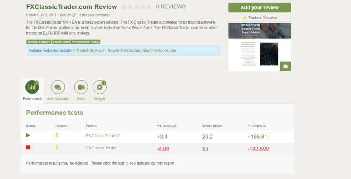Open the Performance tab chart icon
This screenshot has width=351, height=179.
tap(32, 87)
